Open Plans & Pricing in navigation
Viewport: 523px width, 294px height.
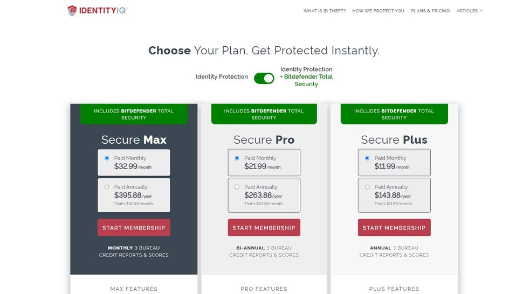(430, 11)
